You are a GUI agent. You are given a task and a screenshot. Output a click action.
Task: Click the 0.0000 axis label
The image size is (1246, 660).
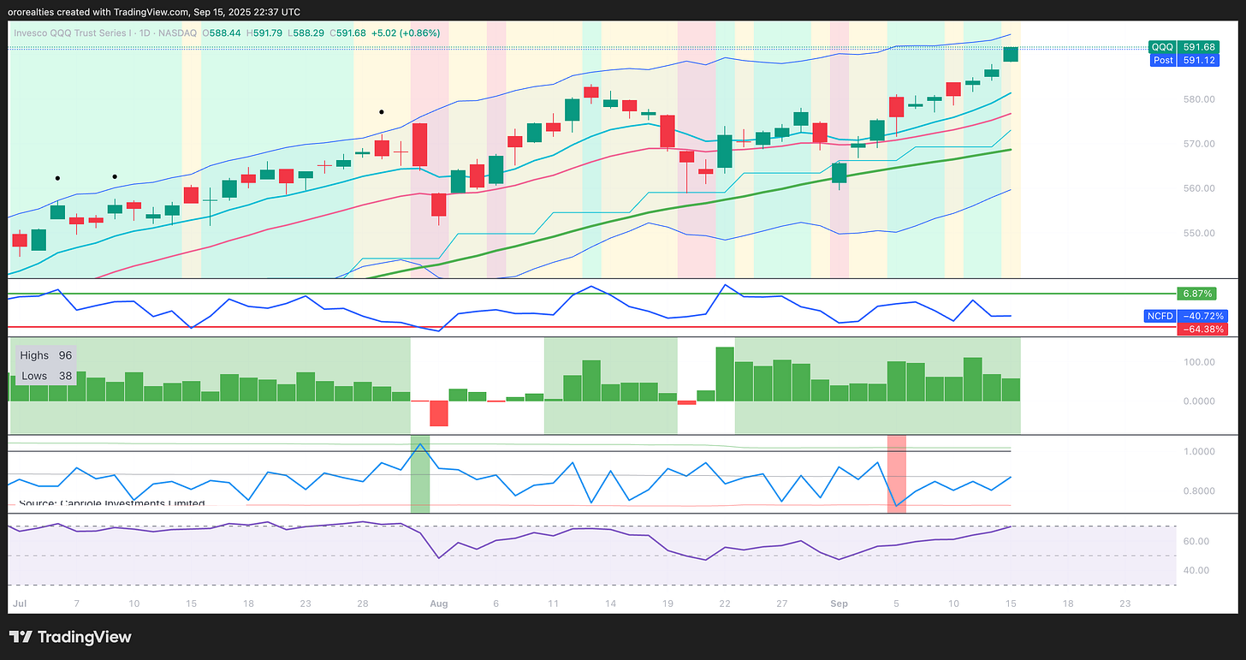[1201, 401]
